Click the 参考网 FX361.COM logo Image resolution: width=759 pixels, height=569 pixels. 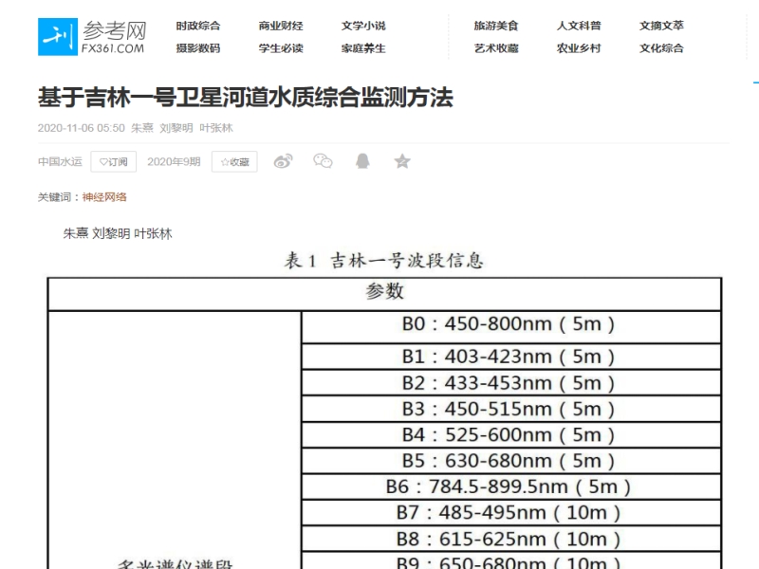pyautogui.click(x=92, y=36)
